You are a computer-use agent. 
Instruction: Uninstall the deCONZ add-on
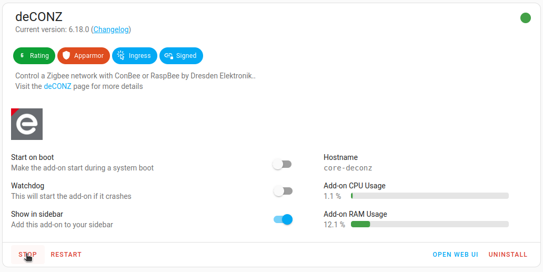(508, 255)
